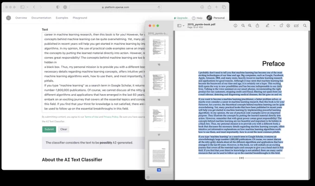
Task: Show Preview document inspector info
Action: [x=235, y=26]
